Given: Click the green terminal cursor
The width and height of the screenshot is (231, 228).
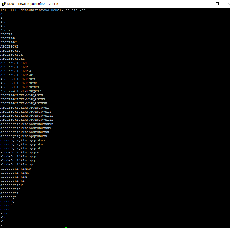Looking at the screenshot, I should [x=66, y=227].
